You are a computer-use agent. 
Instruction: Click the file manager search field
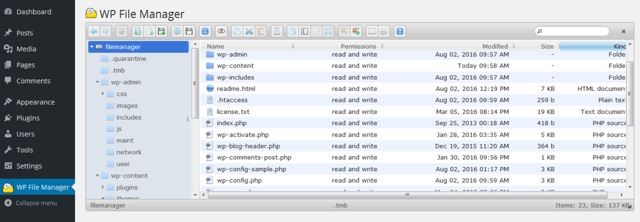(x=572, y=31)
